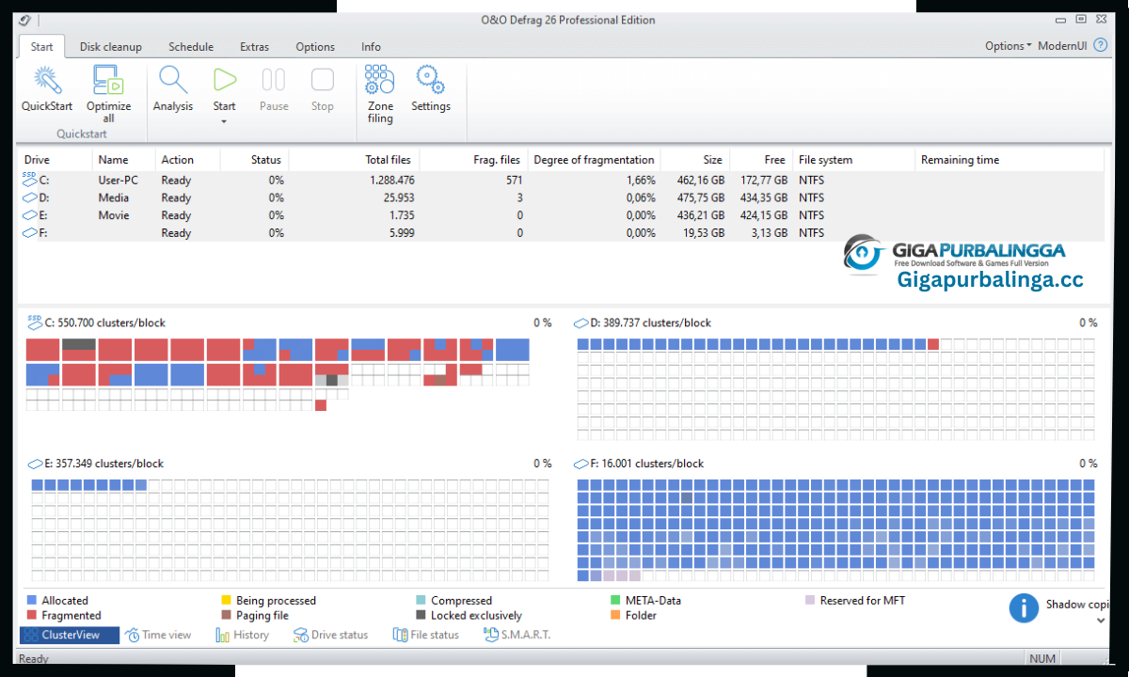The height and width of the screenshot is (677, 1129).
Task: Sort by Degree of fragmentation header
Action: pos(594,160)
